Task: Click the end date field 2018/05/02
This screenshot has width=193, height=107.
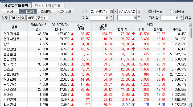Action: pos(127,11)
